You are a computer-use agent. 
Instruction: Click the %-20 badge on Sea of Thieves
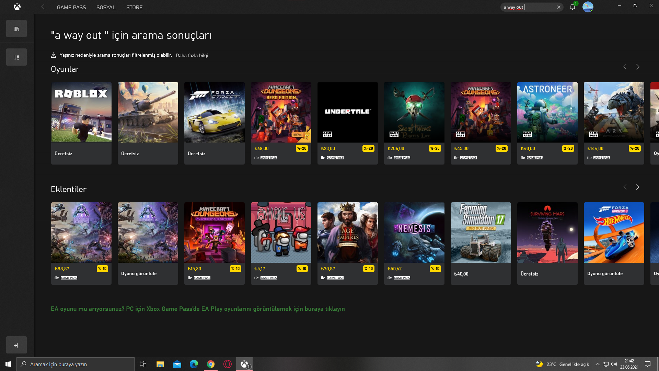[435, 148]
